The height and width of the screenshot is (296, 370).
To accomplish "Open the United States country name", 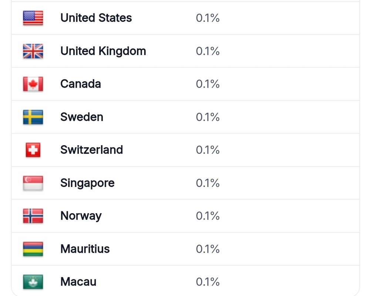I will (x=96, y=18).
